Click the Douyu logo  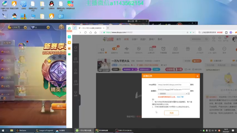pyautogui.click(x=108, y=39)
